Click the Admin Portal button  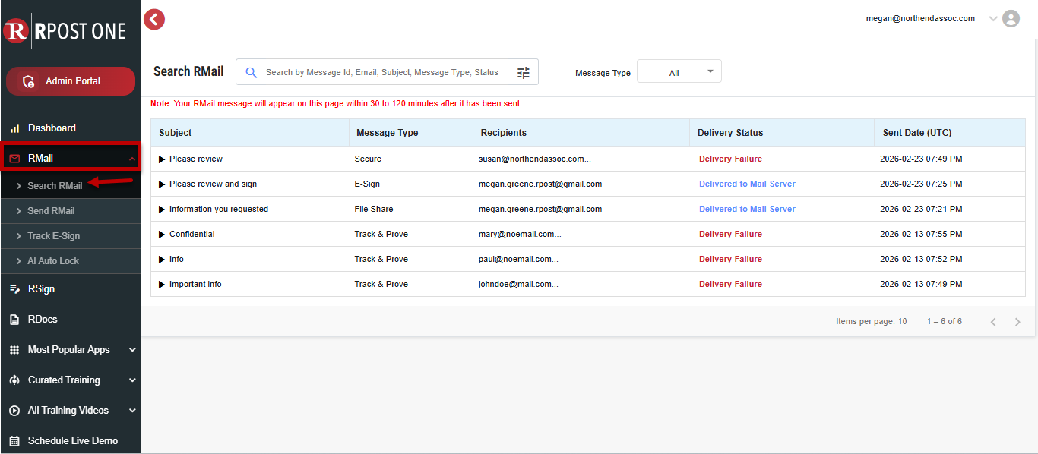coord(71,81)
